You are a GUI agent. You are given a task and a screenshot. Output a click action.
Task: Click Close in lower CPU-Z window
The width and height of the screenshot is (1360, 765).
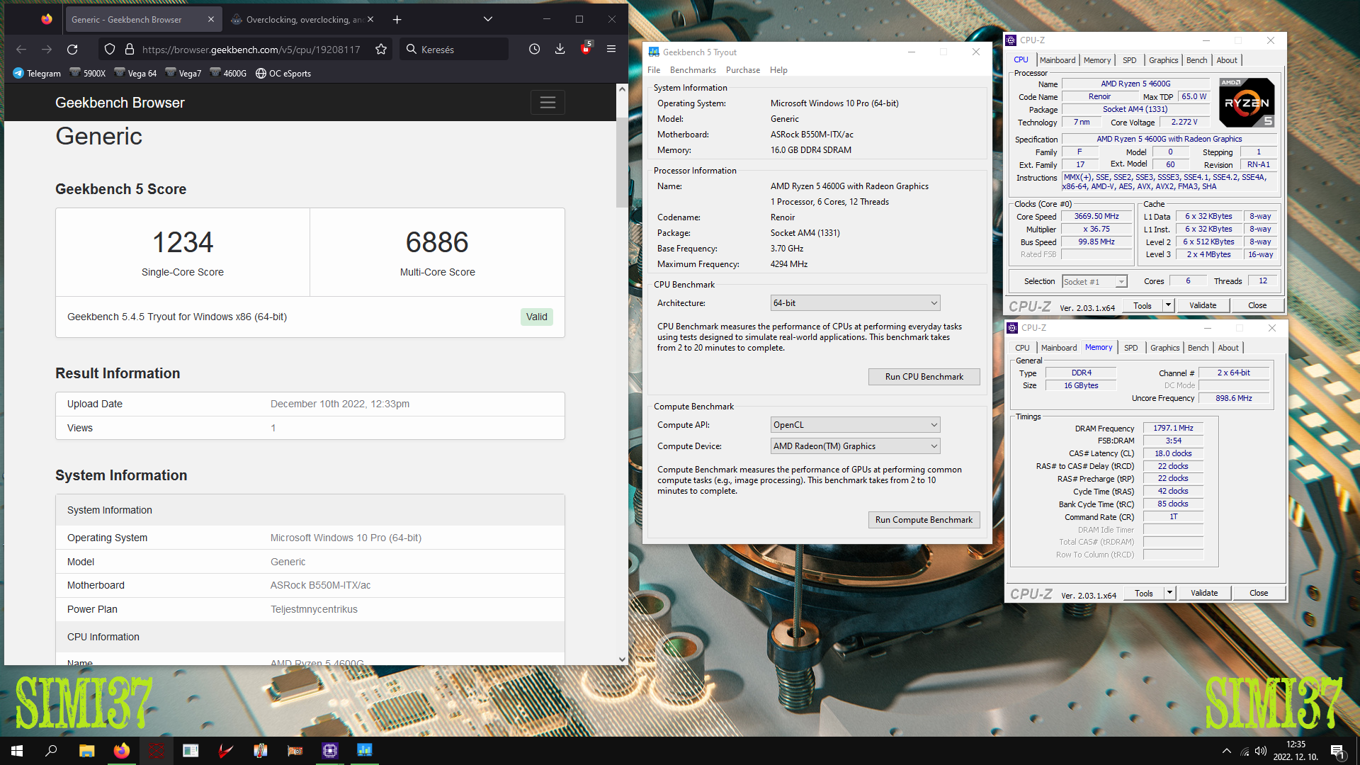tap(1259, 593)
